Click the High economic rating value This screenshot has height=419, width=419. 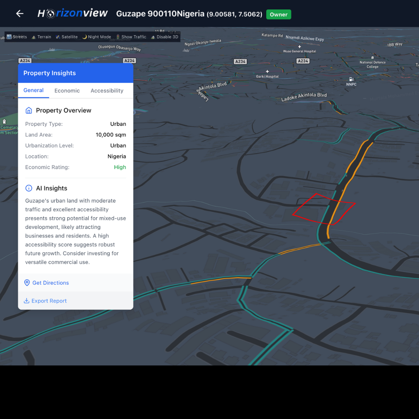(120, 167)
